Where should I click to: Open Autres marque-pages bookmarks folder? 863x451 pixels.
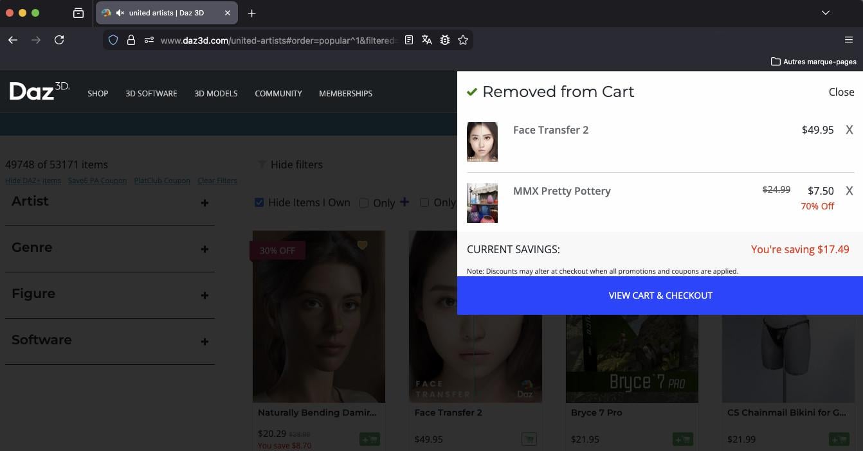[x=813, y=62]
